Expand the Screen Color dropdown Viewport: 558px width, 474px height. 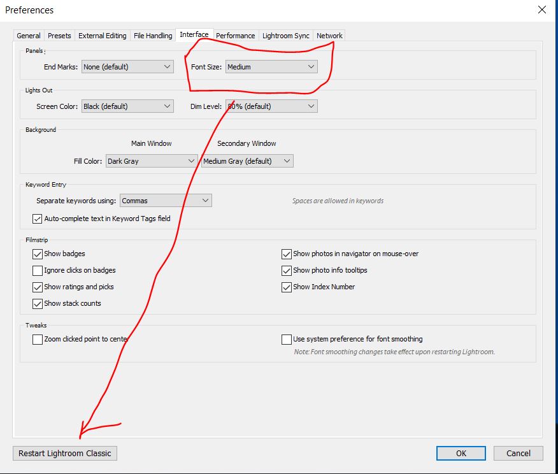(x=127, y=106)
